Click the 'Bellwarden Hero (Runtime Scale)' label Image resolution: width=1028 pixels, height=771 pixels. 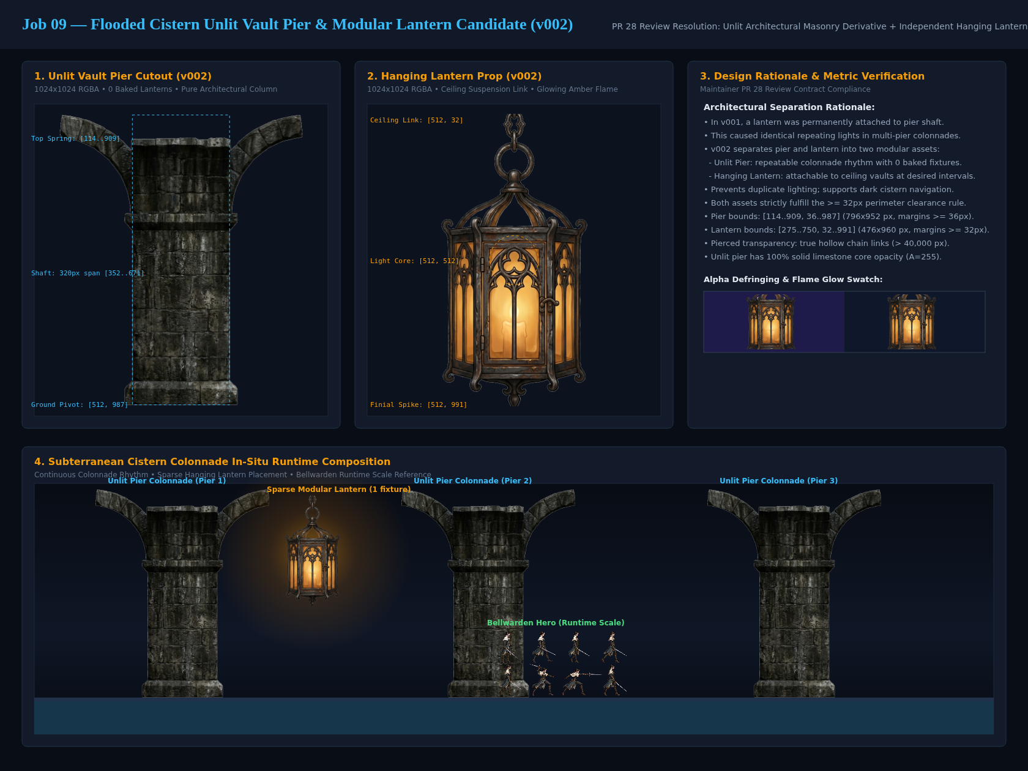pyautogui.click(x=556, y=623)
